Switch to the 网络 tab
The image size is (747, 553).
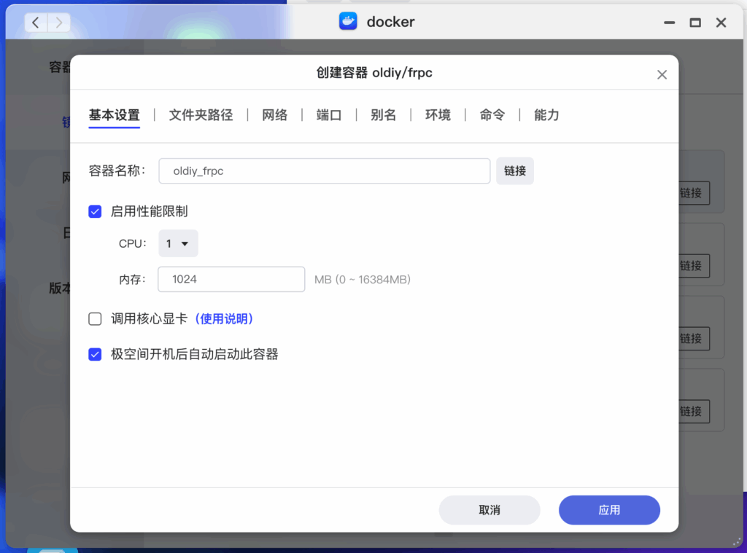coord(275,114)
